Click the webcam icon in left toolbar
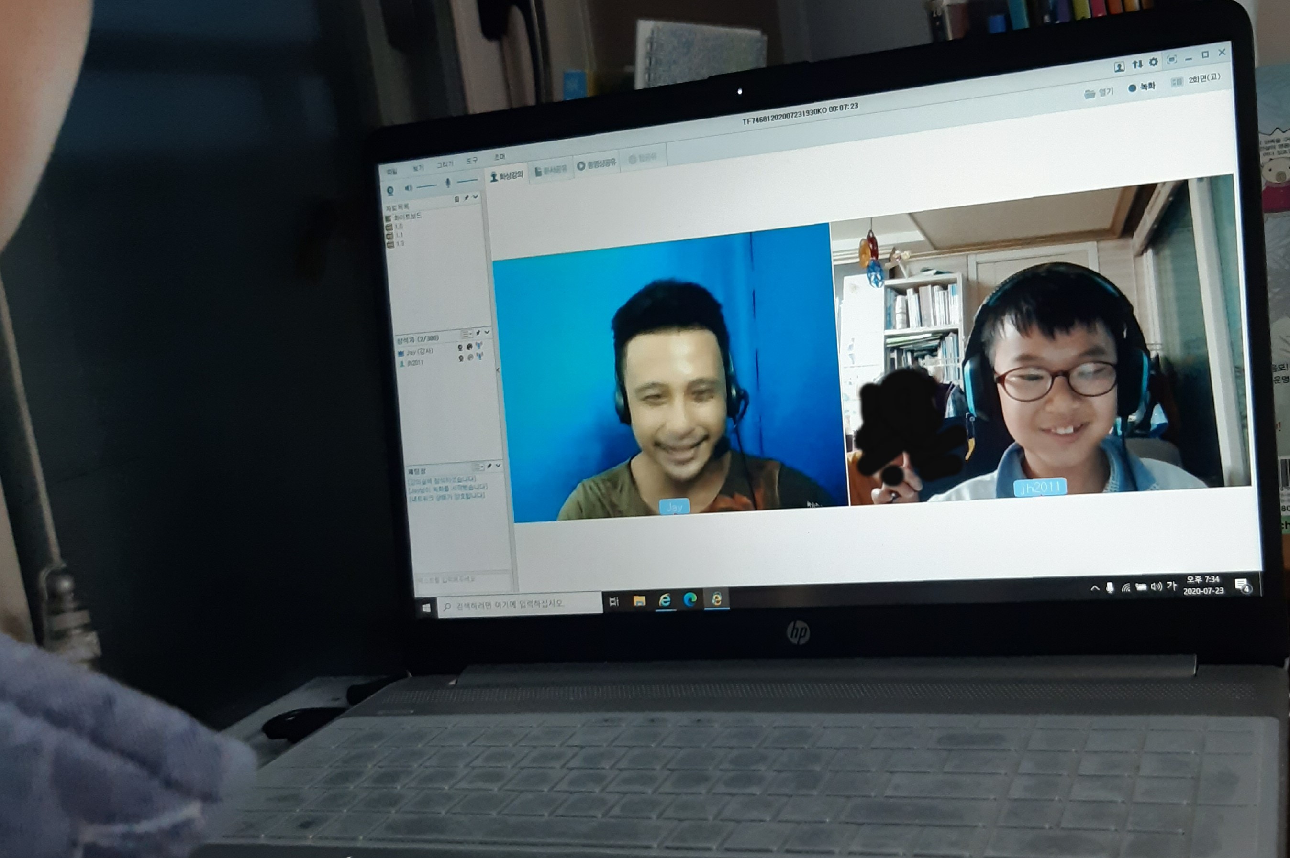Screen dimensions: 1290x858 390,191
